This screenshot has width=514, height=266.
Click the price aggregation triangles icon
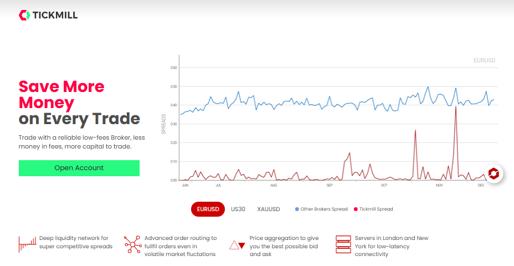(237, 245)
